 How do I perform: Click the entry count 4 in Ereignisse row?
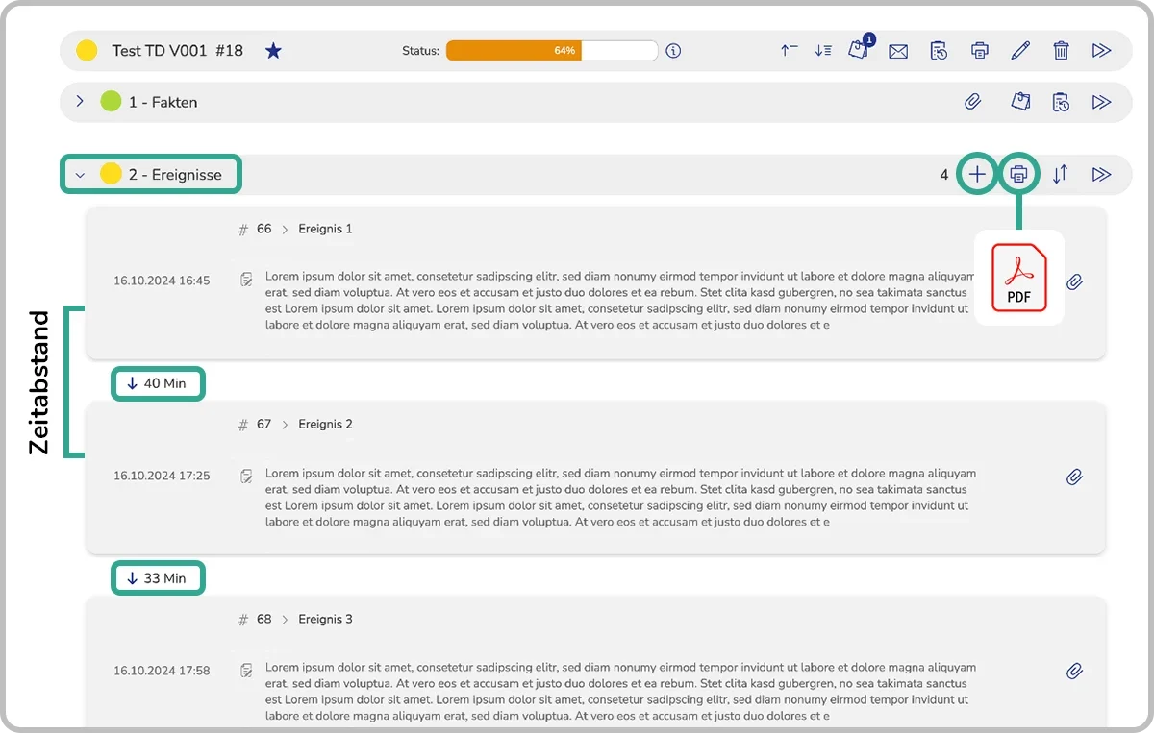click(944, 175)
